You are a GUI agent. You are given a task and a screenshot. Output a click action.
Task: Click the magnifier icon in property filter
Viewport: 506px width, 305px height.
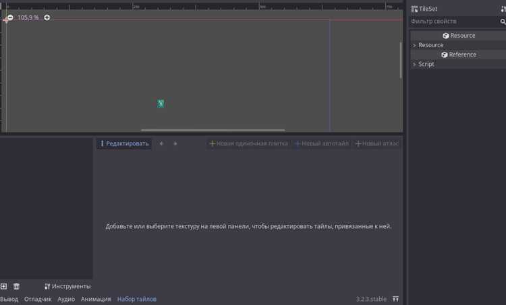click(x=503, y=22)
